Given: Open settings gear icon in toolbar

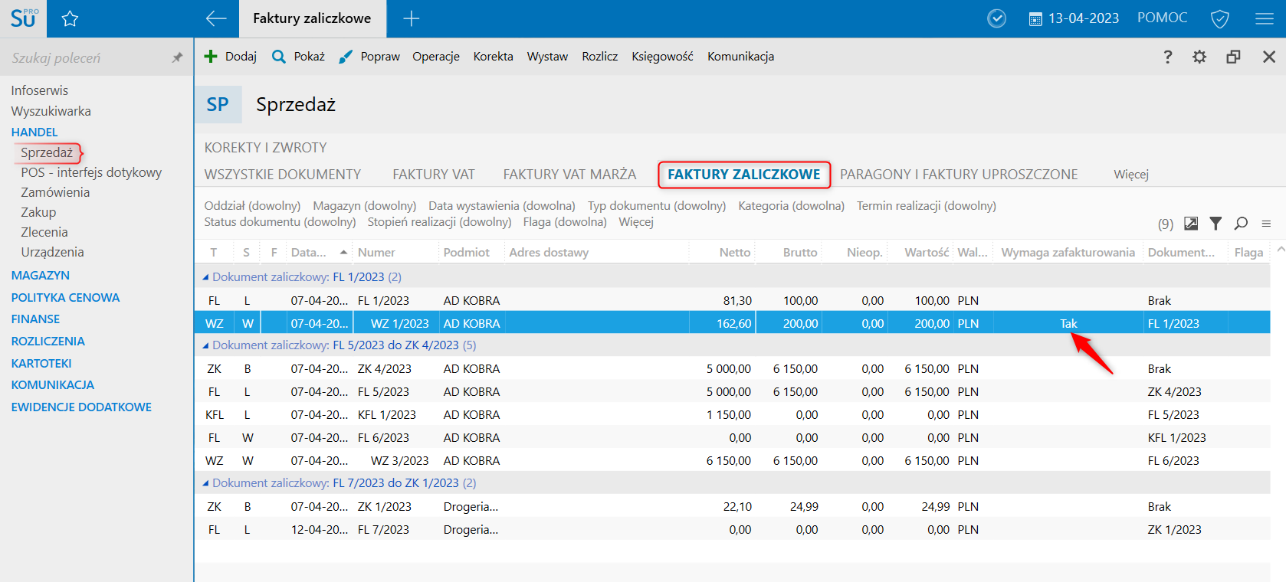Looking at the screenshot, I should (x=1199, y=57).
